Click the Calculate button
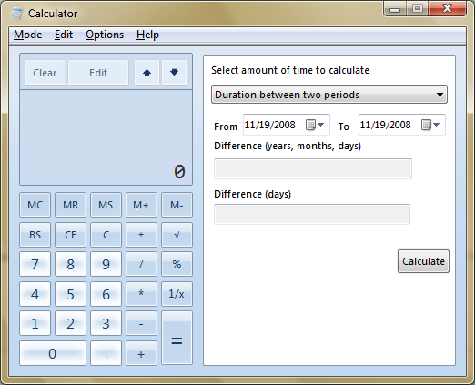This screenshot has width=475, height=385. tap(423, 261)
